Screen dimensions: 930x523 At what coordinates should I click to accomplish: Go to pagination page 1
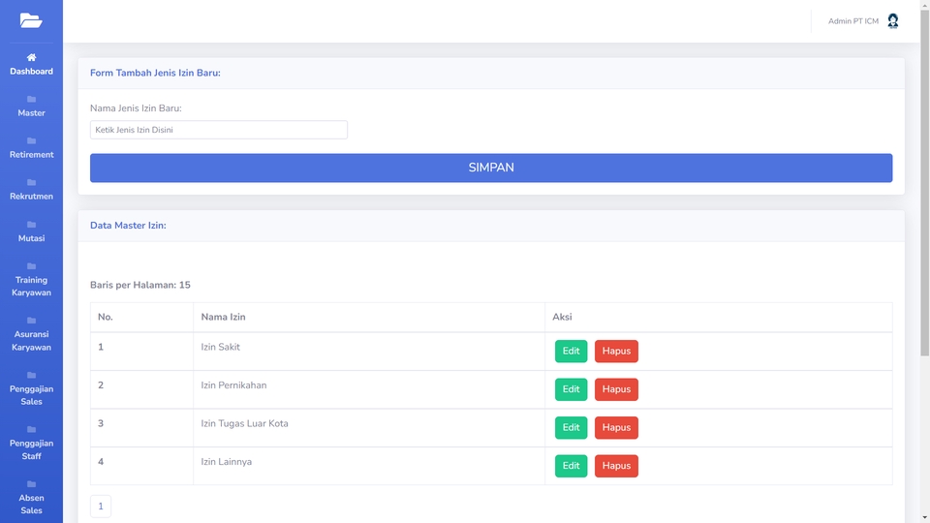tap(101, 507)
